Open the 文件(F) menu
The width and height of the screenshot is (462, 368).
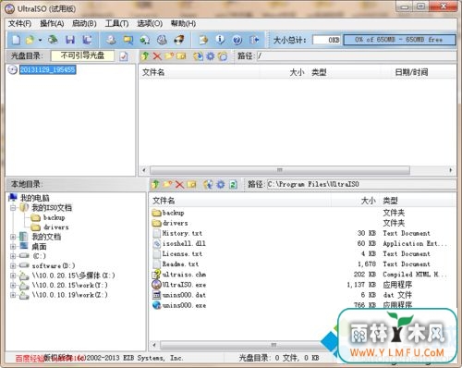click(x=19, y=23)
